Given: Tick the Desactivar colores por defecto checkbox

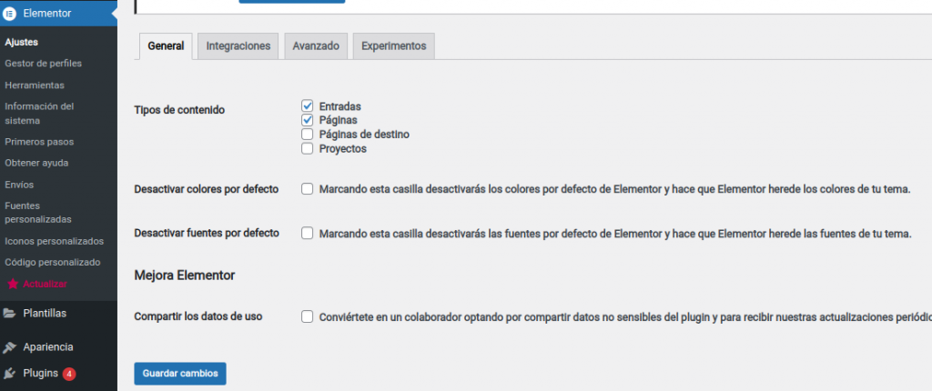Looking at the screenshot, I should pyautogui.click(x=308, y=189).
